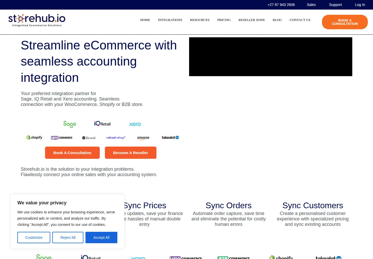Viewport: 373px width, 259px height.
Task: Click the full Sage logo above the consultation buttons
Action: (70, 124)
